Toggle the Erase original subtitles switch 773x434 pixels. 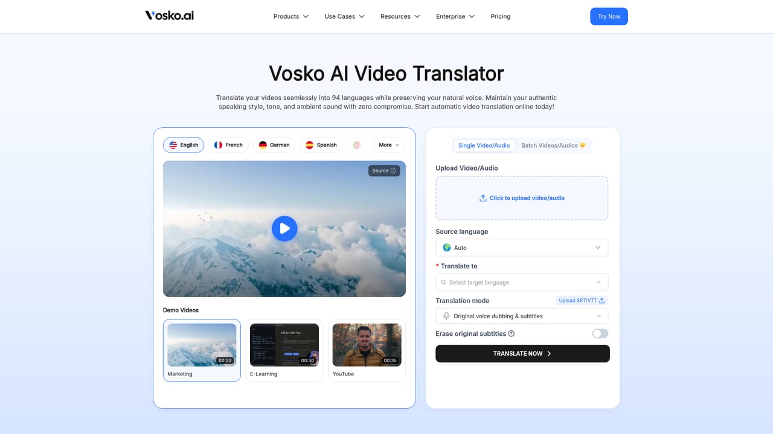[600, 333]
